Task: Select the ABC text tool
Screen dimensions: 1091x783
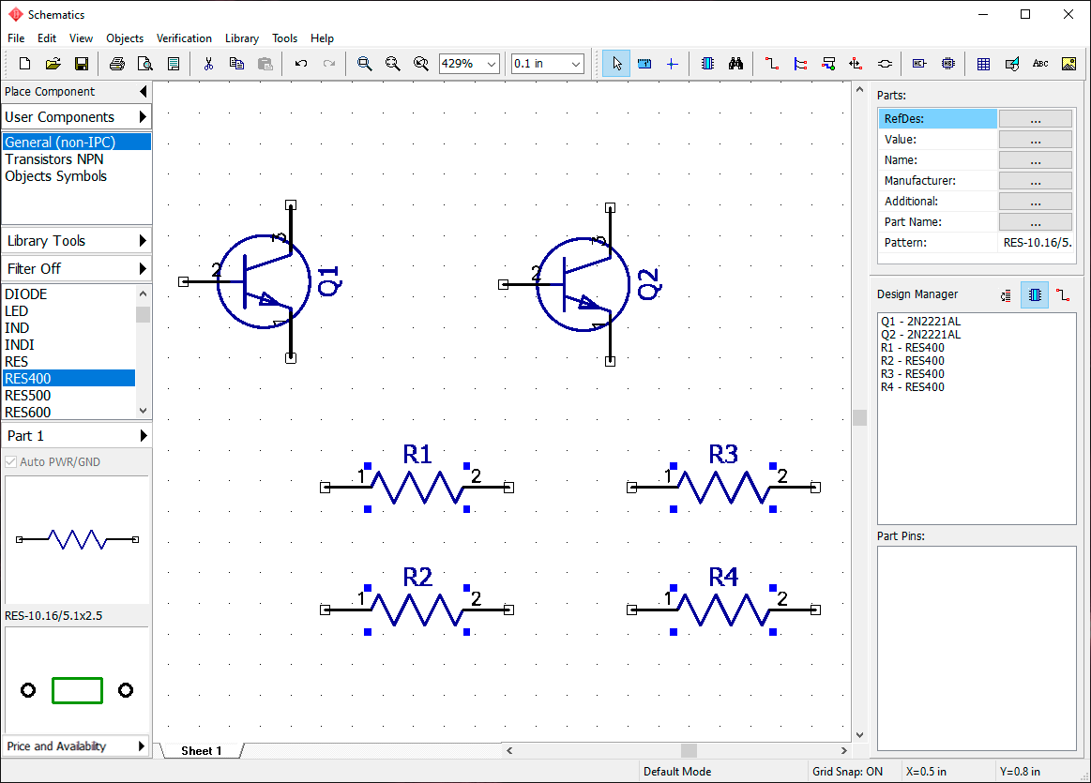Action: 1040,64
